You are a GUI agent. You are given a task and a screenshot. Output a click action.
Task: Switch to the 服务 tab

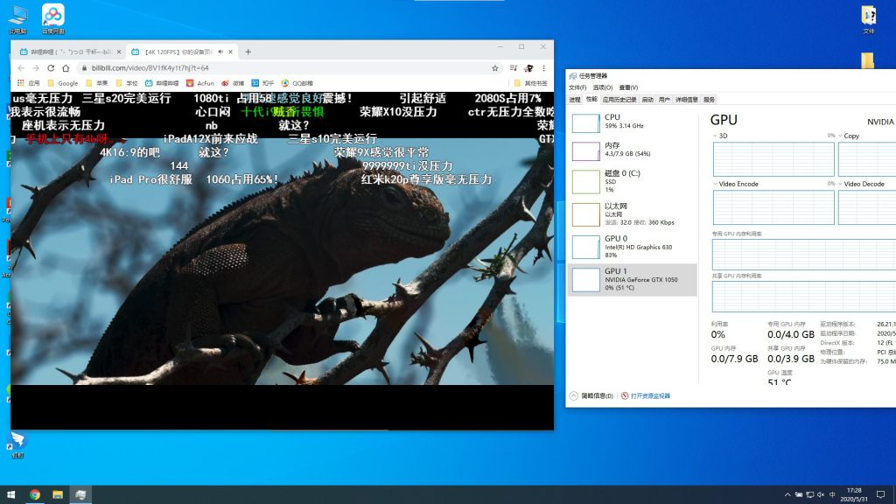[709, 100]
